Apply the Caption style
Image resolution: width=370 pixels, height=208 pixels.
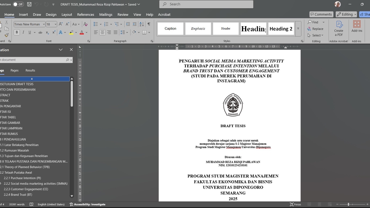pos(170,29)
